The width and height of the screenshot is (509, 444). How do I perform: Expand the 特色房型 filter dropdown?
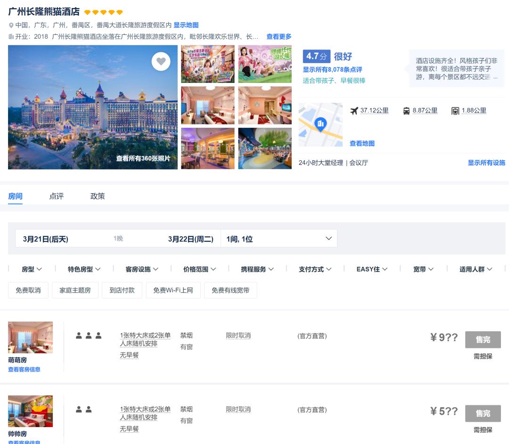tap(84, 269)
